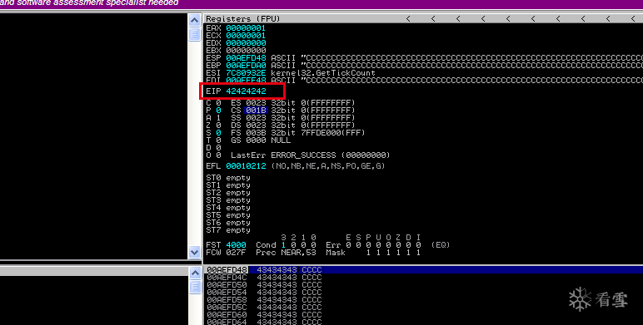643x325 pixels.
Task: Click the ST1 empty FPU register
Action: pyautogui.click(x=228, y=185)
